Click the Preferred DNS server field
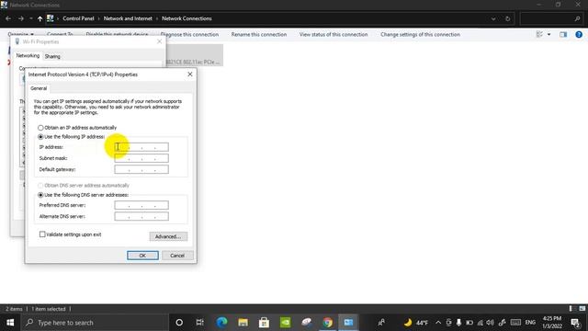The width and height of the screenshot is (588, 331). pyautogui.click(x=141, y=205)
